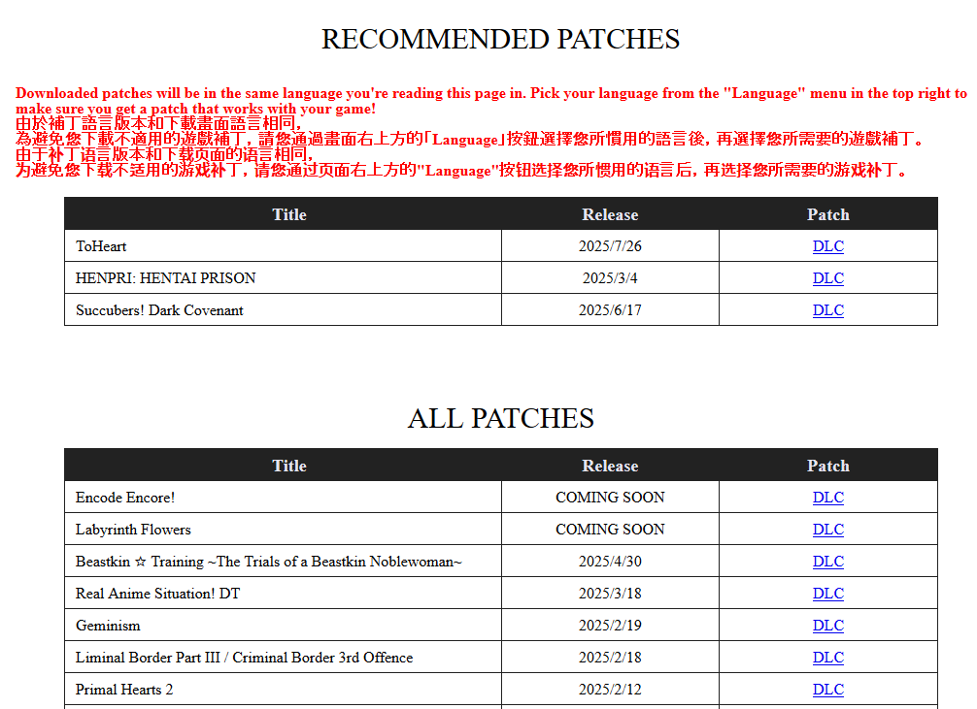Open DLC link for Encode Encore!
The height and width of the screenshot is (709, 977).
coord(828,498)
